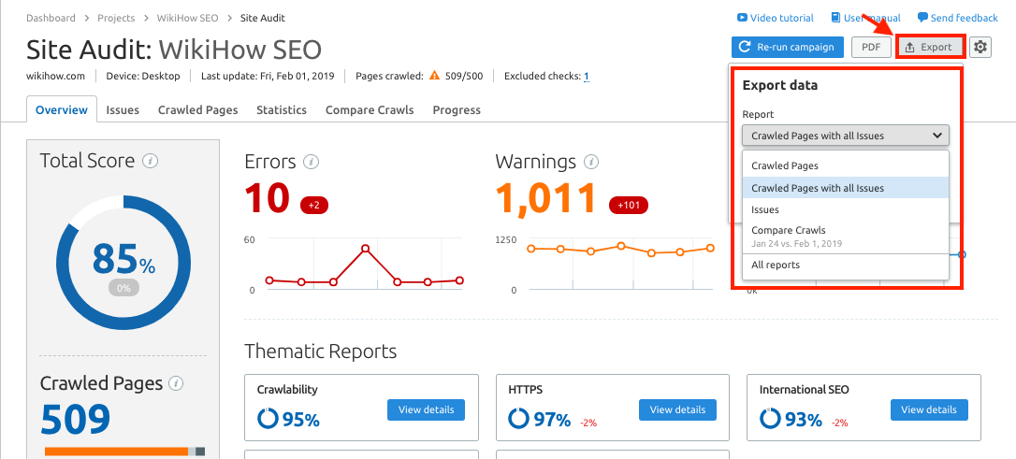Open the Video tutorial link
1016x459 pixels.
pyautogui.click(x=775, y=18)
